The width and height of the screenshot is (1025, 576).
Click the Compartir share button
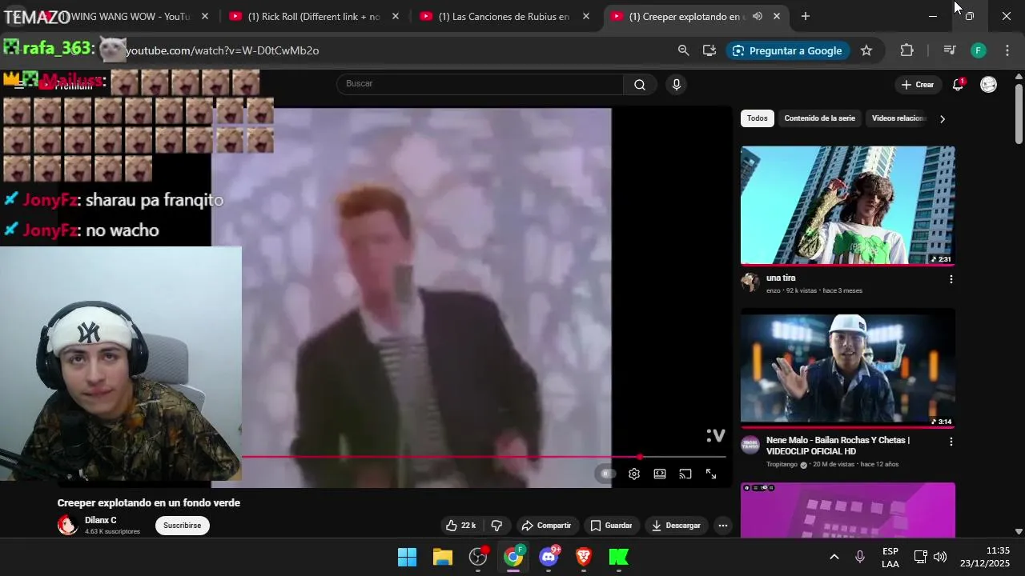click(546, 526)
